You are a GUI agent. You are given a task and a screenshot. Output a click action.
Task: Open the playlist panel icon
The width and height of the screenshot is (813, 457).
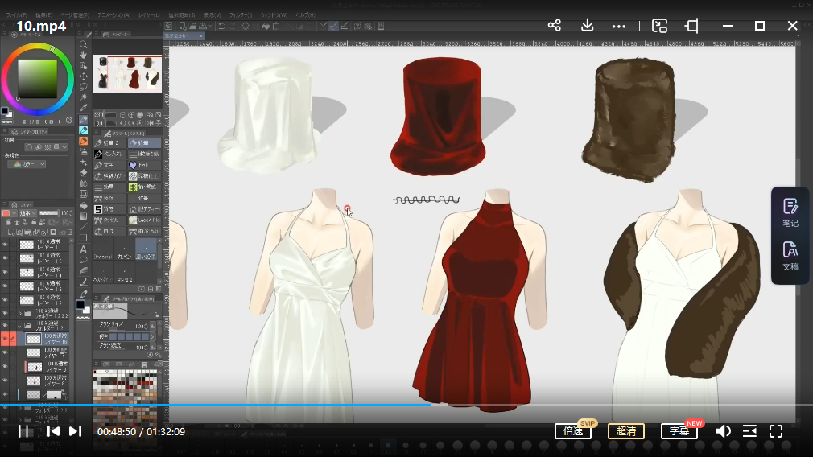coord(749,431)
